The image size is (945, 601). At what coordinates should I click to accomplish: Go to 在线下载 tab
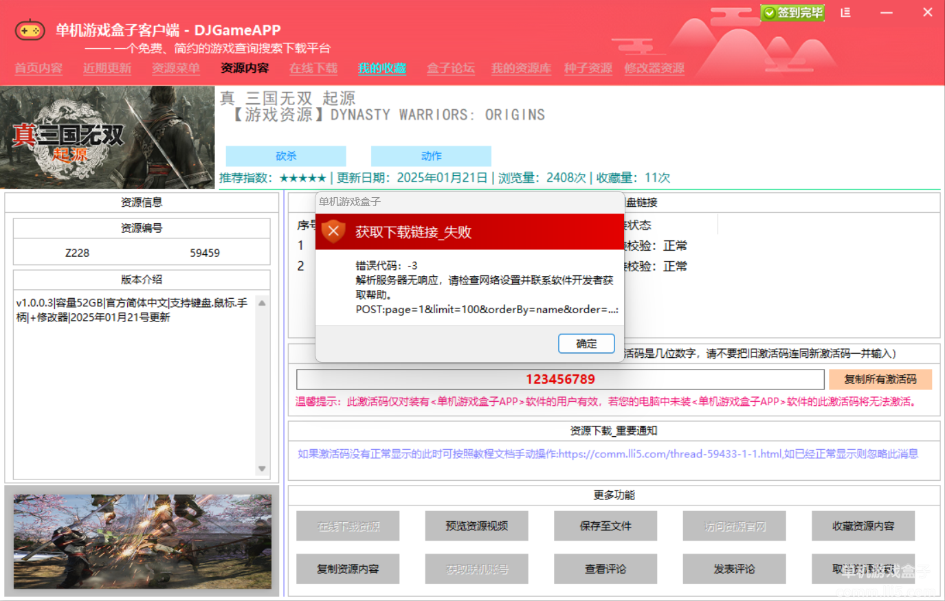pyautogui.click(x=313, y=68)
